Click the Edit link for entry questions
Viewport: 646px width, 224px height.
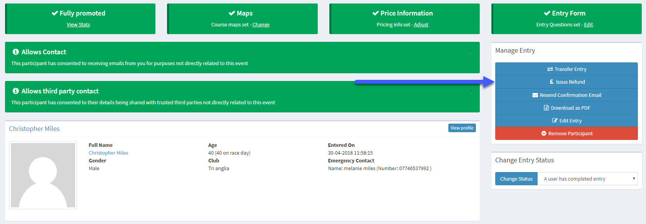click(588, 25)
